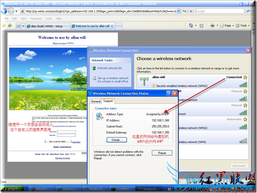Open the Tools dropdown in command bar
The width and height of the screenshot is (257, 193).
click(243, 25)
